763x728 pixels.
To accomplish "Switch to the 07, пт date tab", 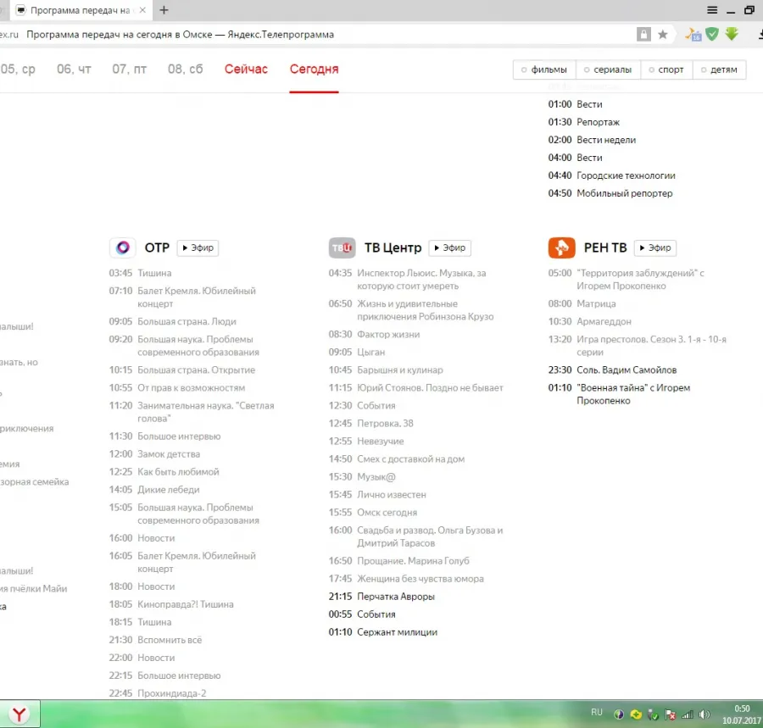I will 130,69.
